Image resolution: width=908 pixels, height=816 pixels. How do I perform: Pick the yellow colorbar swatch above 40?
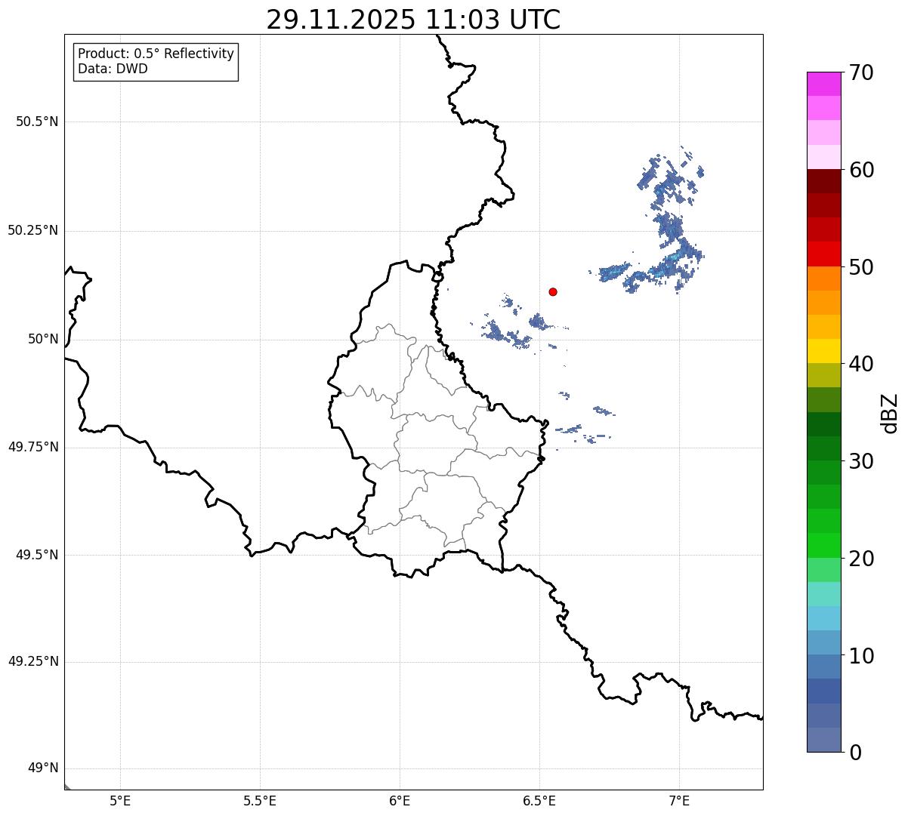click(x=823, y=351)
